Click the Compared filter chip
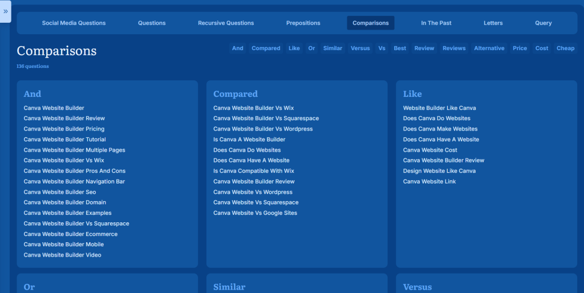The image size is (584, 293). [266, 48]
